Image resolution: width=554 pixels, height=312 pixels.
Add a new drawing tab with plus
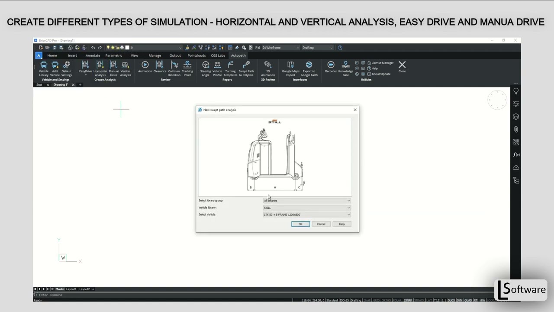tap(80, 85)
